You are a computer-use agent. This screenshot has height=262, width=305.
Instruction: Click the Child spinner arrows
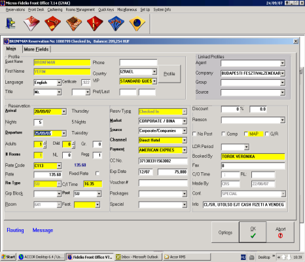pos(73,144)
